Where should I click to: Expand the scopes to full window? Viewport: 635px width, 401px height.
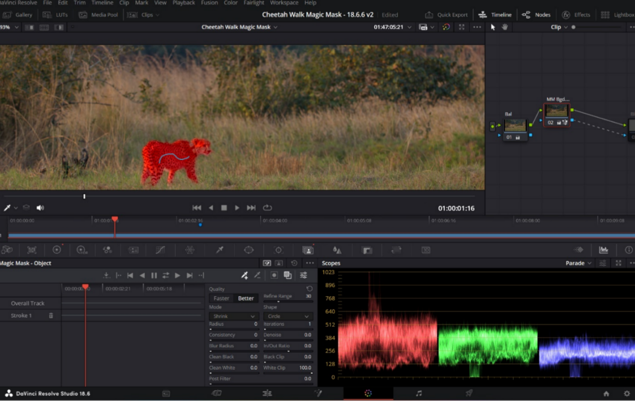tap(619, 263)
